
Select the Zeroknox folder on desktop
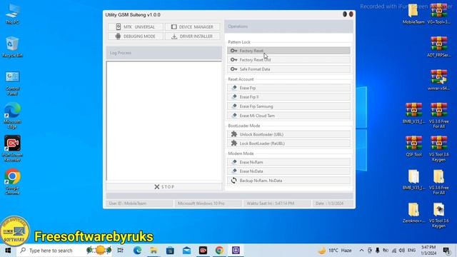click(413, 213)
